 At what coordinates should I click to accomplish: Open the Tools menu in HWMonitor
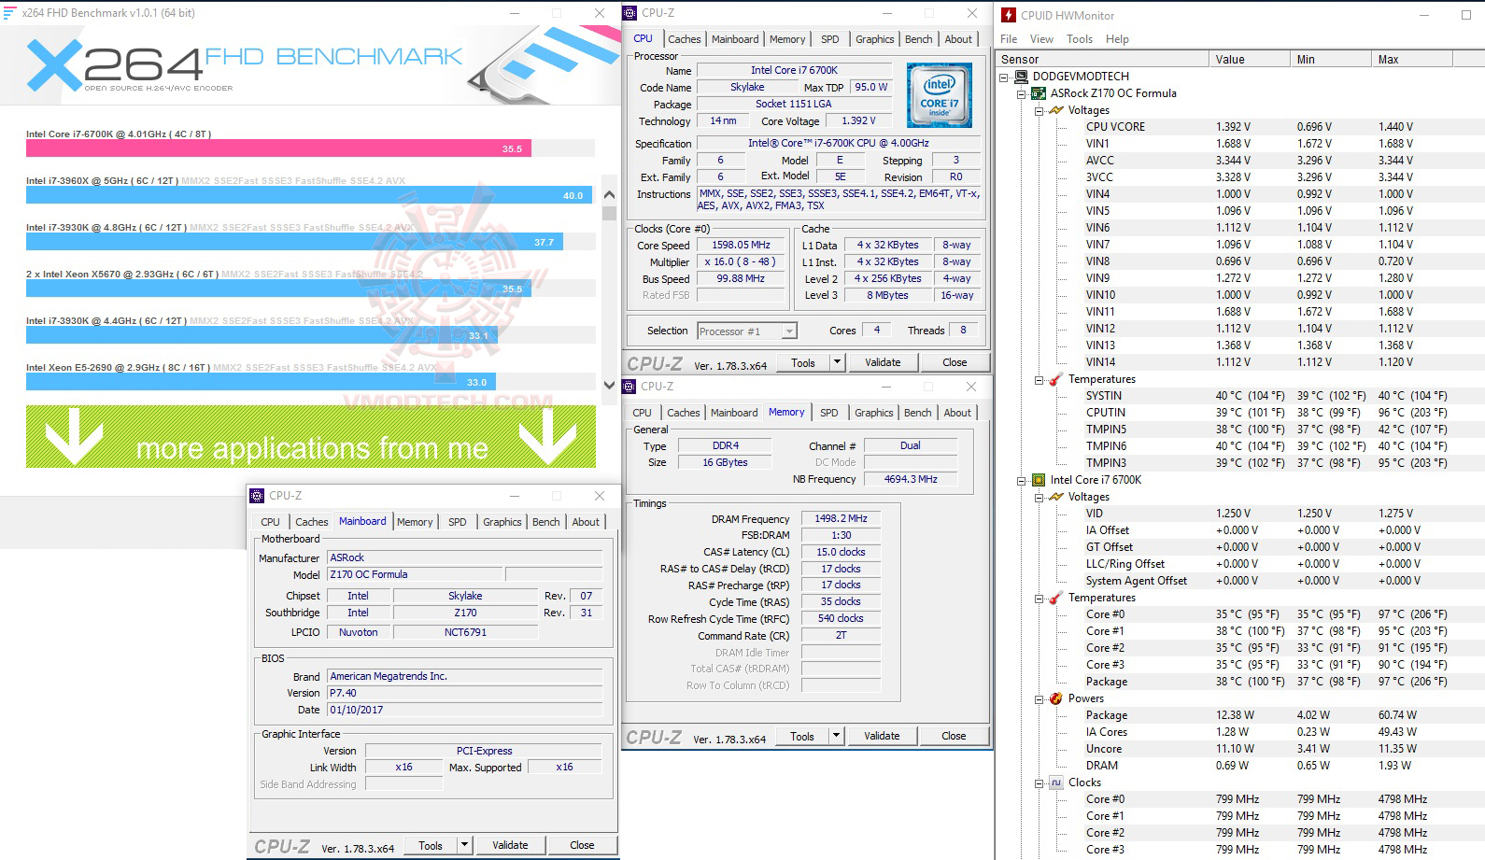point(1080,39)
